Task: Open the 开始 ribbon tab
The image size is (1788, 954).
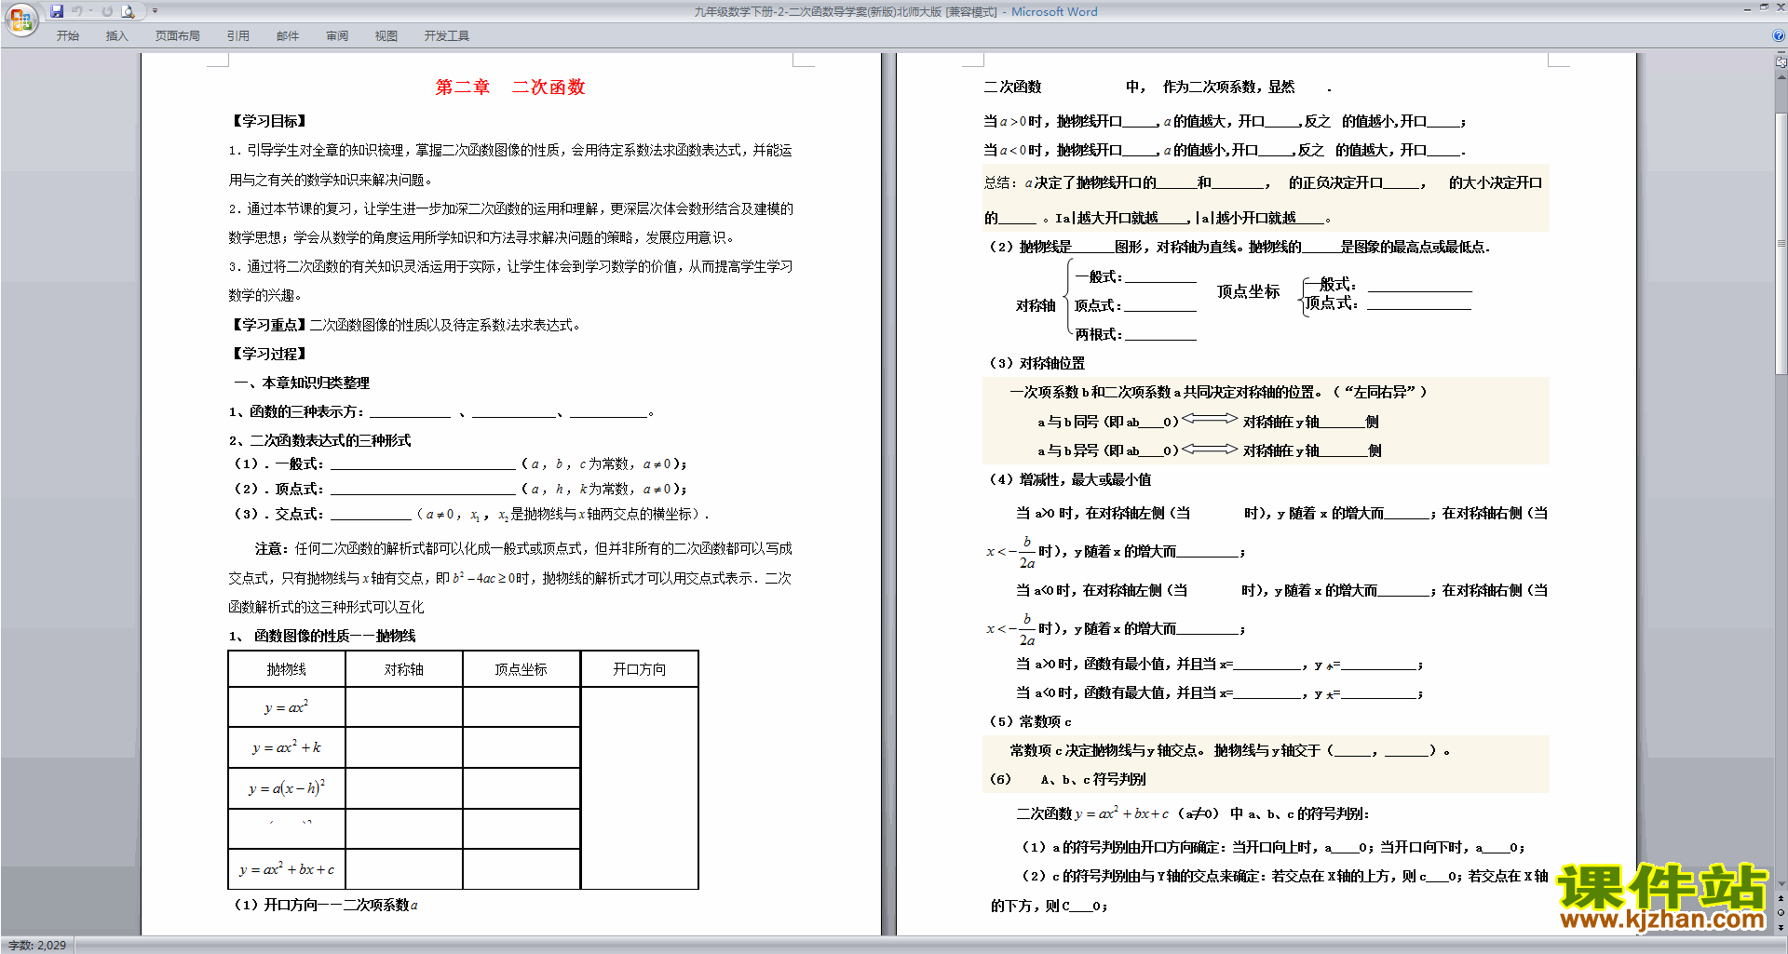Action: point(67,36)
